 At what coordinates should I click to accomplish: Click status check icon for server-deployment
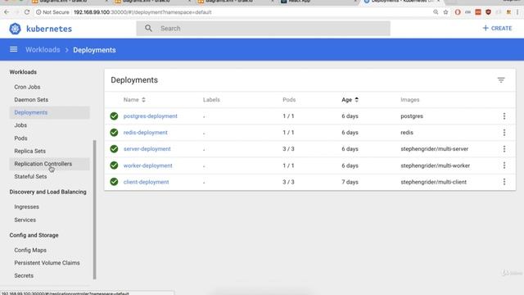[x=114, y=149]
